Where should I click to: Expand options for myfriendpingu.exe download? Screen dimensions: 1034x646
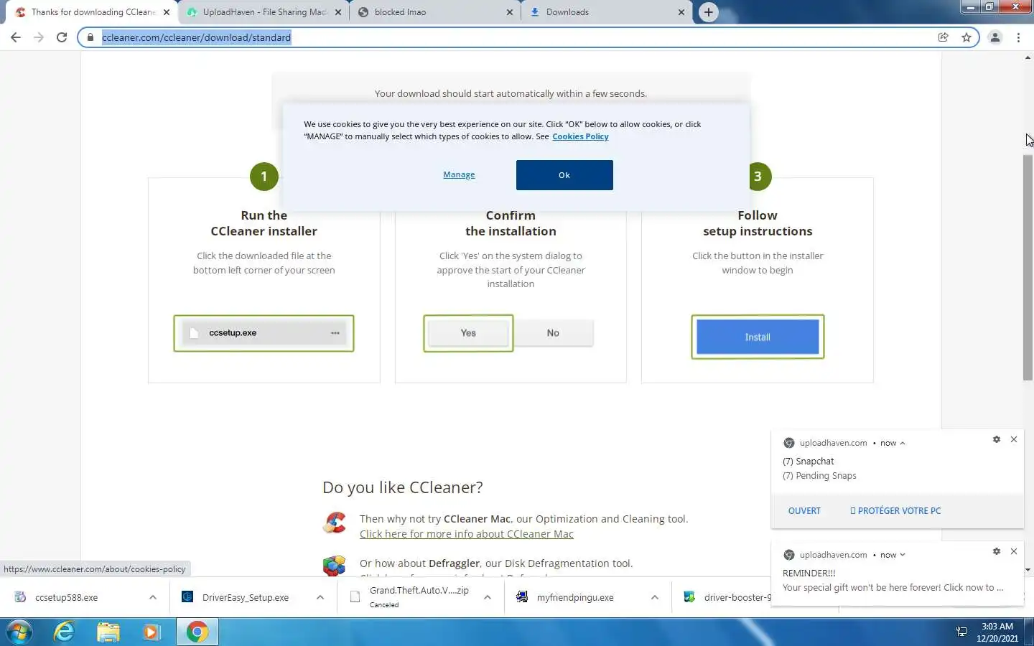coord(655,597)
